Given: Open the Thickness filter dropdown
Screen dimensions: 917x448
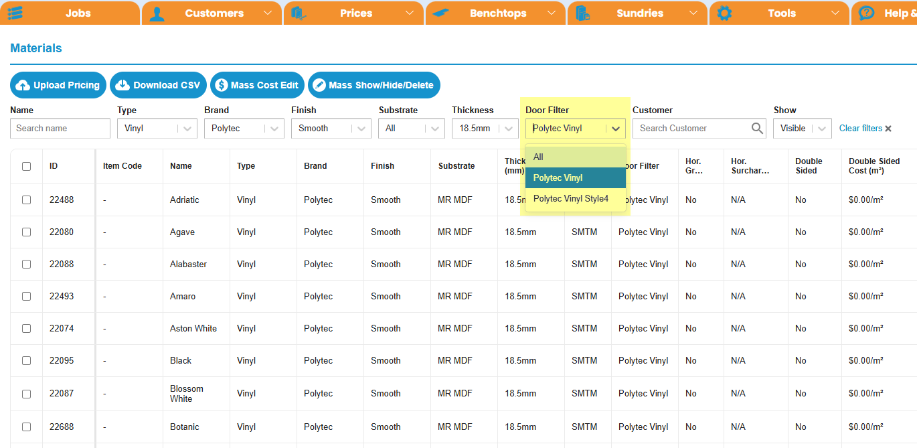Looking at the screenshot, I should click(x=485, y=129).
